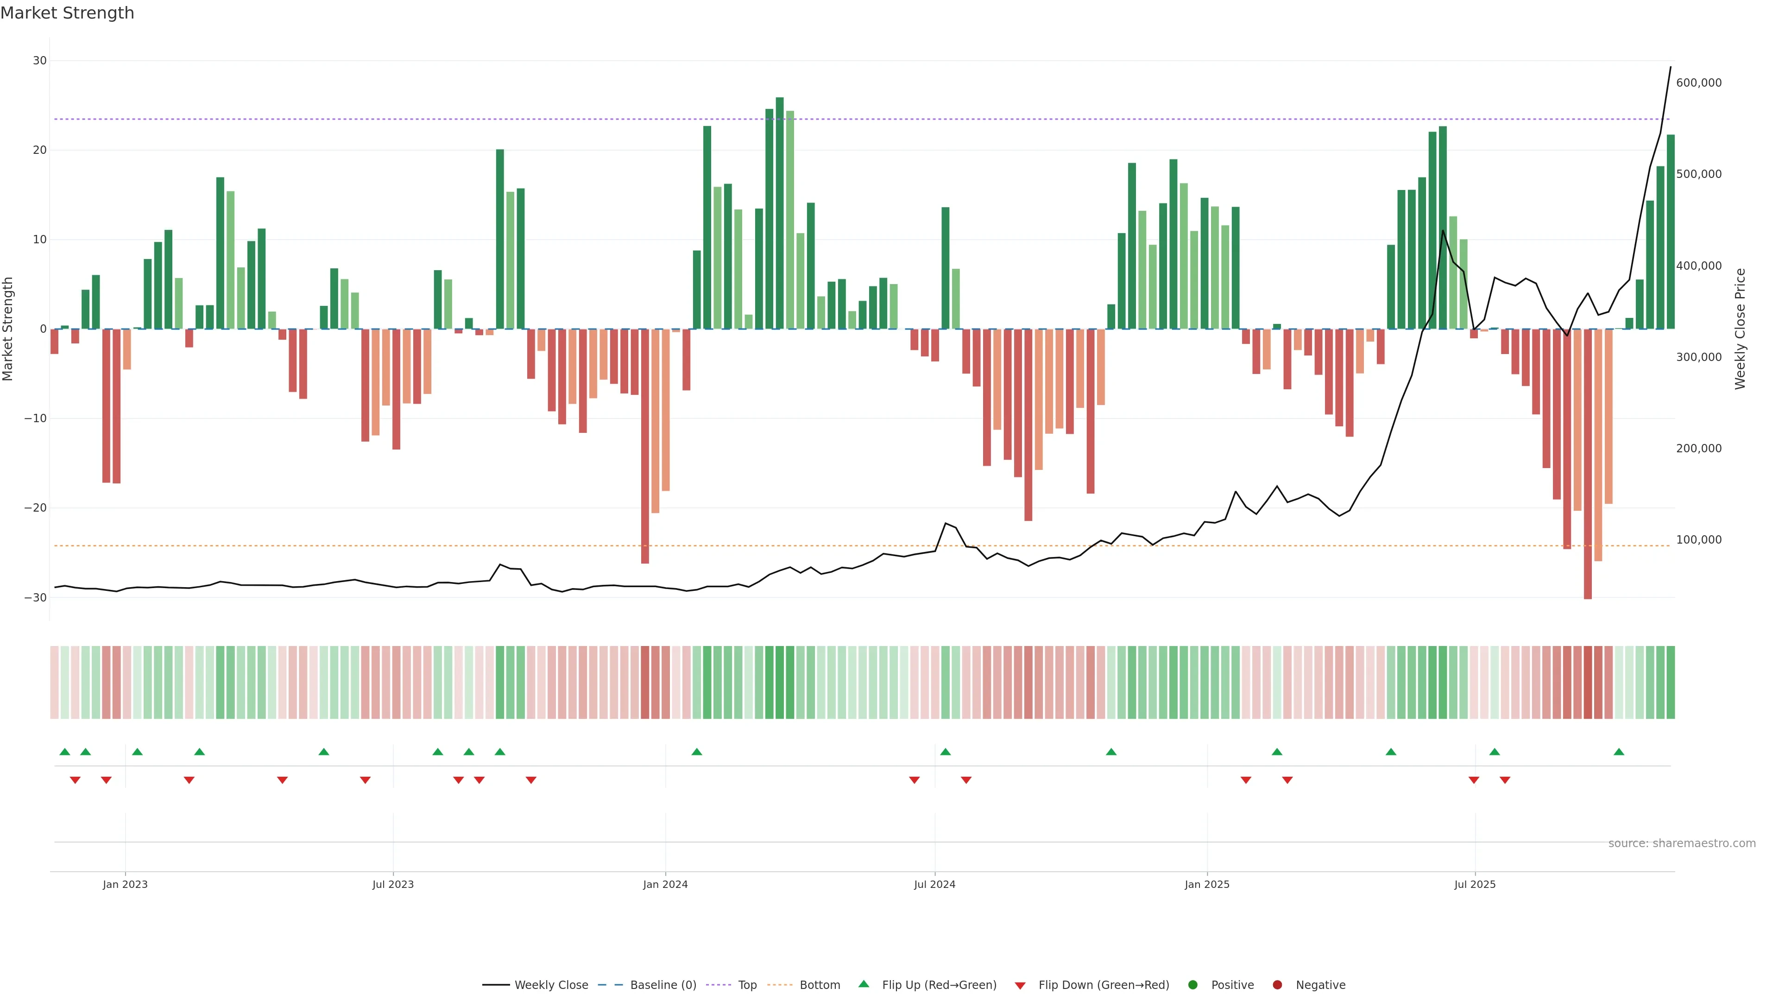Click the first red flip-down triangle marker
1779x1001 pixels.
click(75, 780)
